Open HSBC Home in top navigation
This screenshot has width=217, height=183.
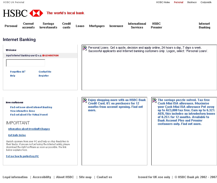coord(163,2)
